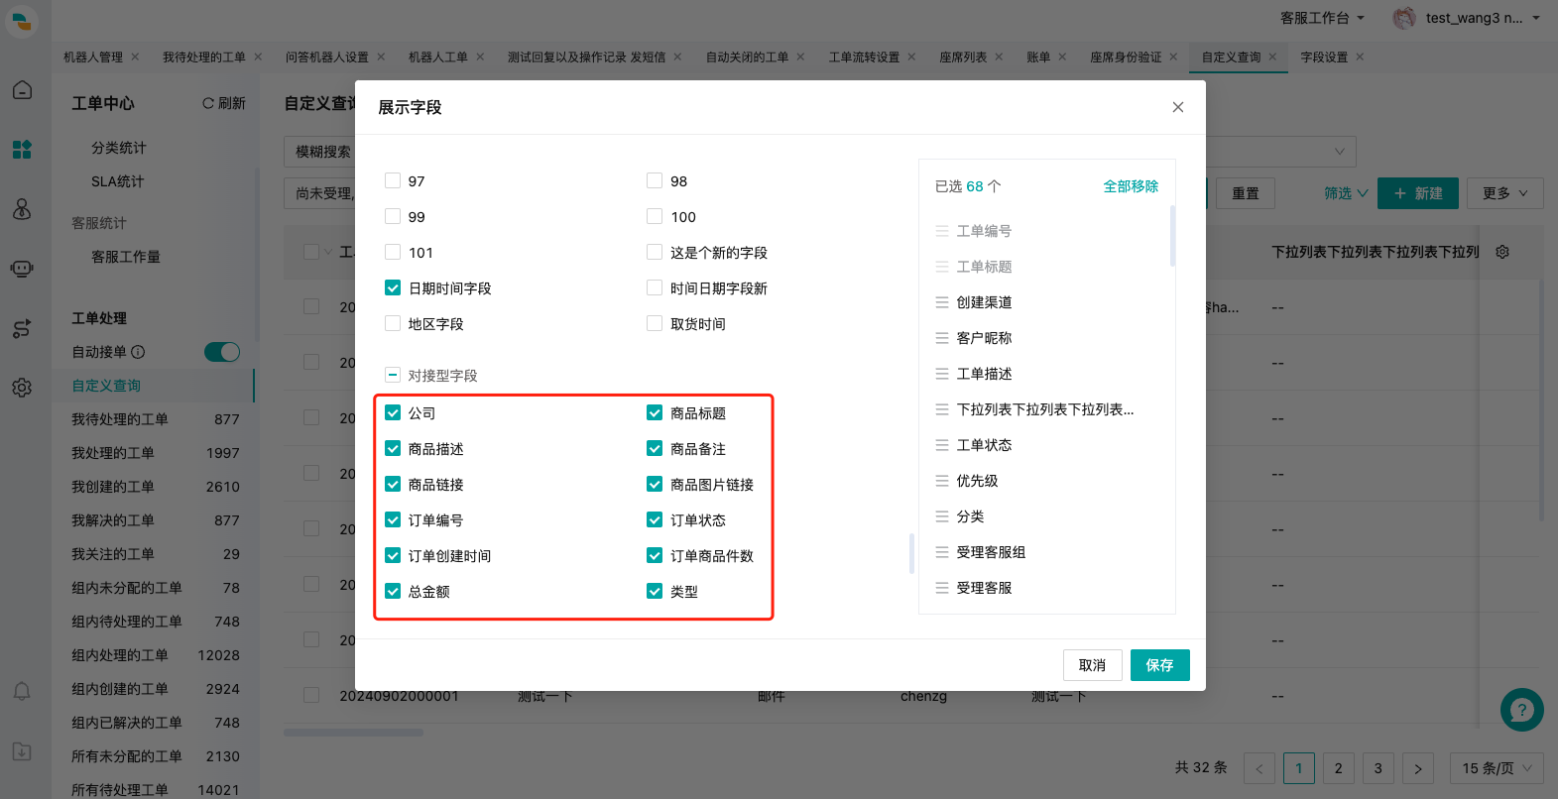Click the 新建 button
Image resolution: width=1558 pixels, height=799 pixels.
[x=1418, y=193]
